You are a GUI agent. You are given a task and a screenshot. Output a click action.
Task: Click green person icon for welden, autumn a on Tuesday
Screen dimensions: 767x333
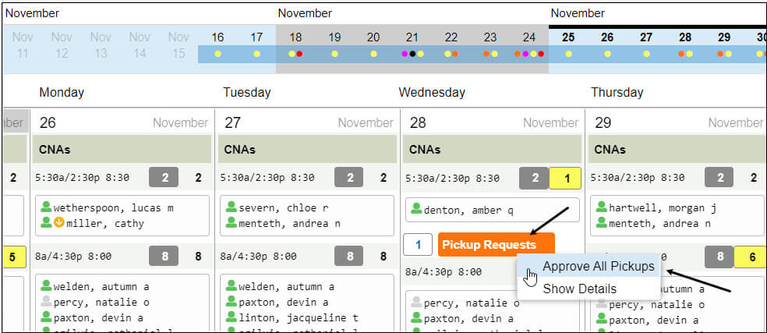(232, 286)
